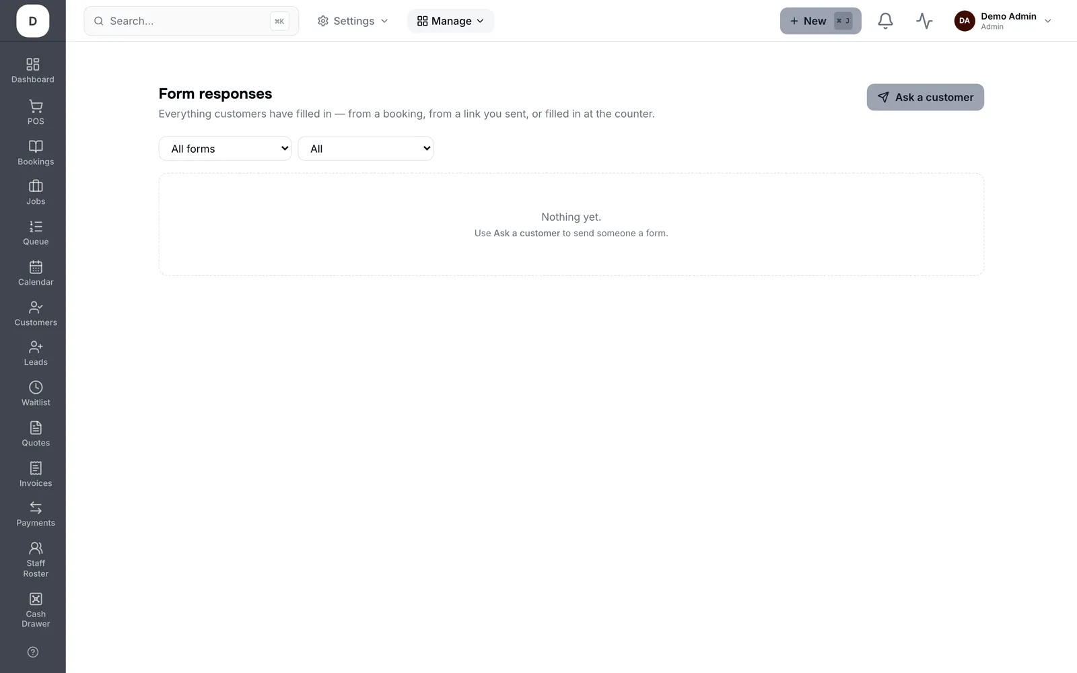Open the Calendar sidebar icon
The image size is (1077, 673).
coord(36,267)
